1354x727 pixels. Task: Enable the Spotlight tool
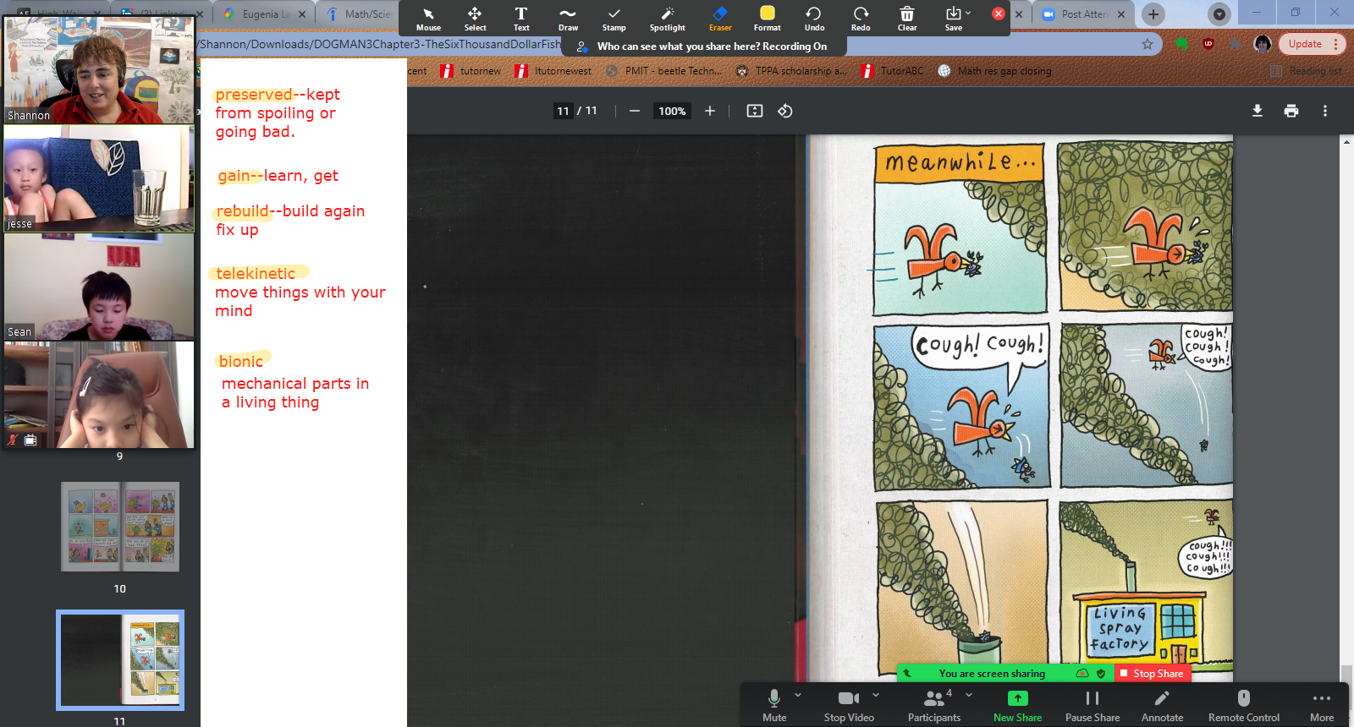(x=668, y=19)
